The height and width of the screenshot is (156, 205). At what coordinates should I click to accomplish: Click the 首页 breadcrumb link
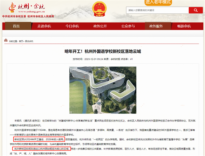coord(21,41)
